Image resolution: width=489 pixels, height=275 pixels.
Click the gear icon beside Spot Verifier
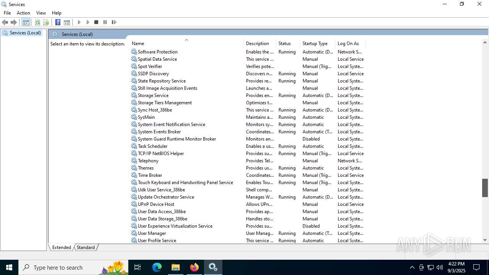(134, 66)
